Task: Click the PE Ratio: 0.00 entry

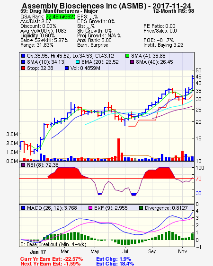Action: point(160,26)
